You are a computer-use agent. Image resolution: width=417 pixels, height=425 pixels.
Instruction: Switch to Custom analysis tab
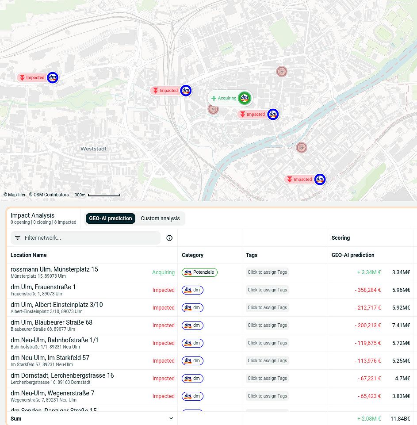coord(160,218)
